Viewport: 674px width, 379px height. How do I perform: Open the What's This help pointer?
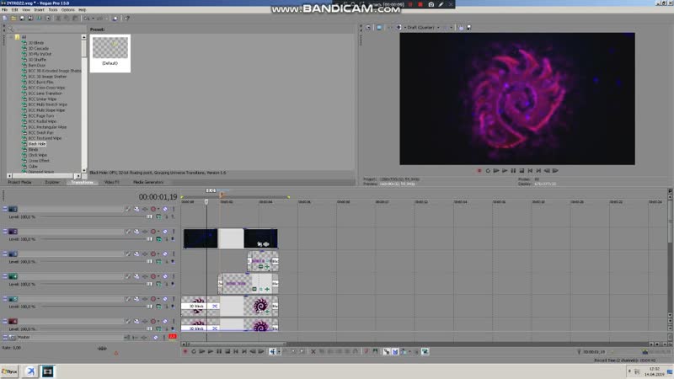[127, 19]
